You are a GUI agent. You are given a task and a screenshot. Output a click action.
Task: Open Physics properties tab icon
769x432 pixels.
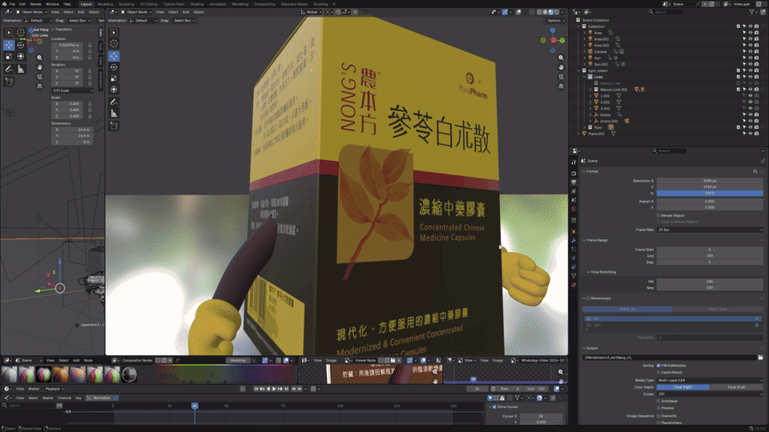[574, 258]
